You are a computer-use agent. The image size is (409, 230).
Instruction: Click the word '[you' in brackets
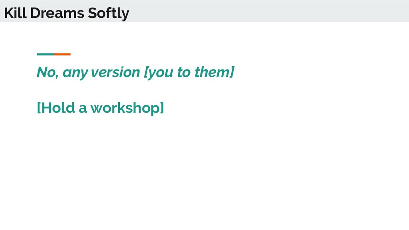pyautogui.click(x=159, y=73)
